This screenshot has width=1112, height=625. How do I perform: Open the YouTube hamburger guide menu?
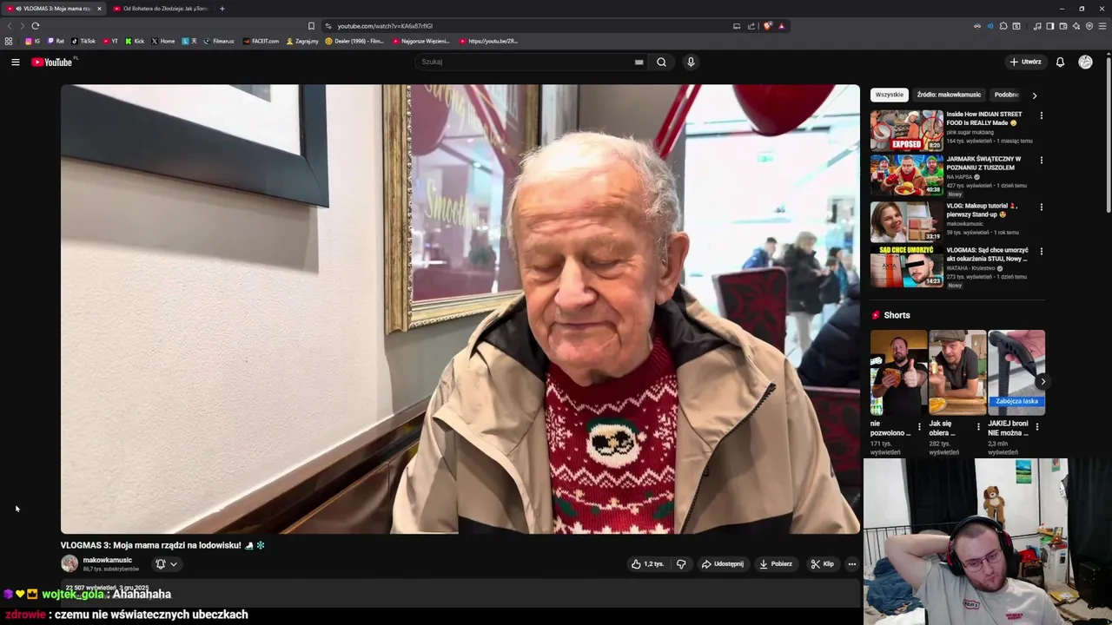pyautogui.click(x=15, y=62)
